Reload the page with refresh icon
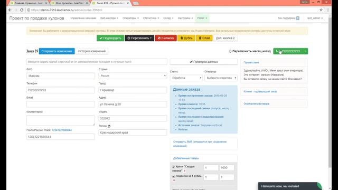The height and width of the screenshot is (190, 338). (x=22, y=10)
